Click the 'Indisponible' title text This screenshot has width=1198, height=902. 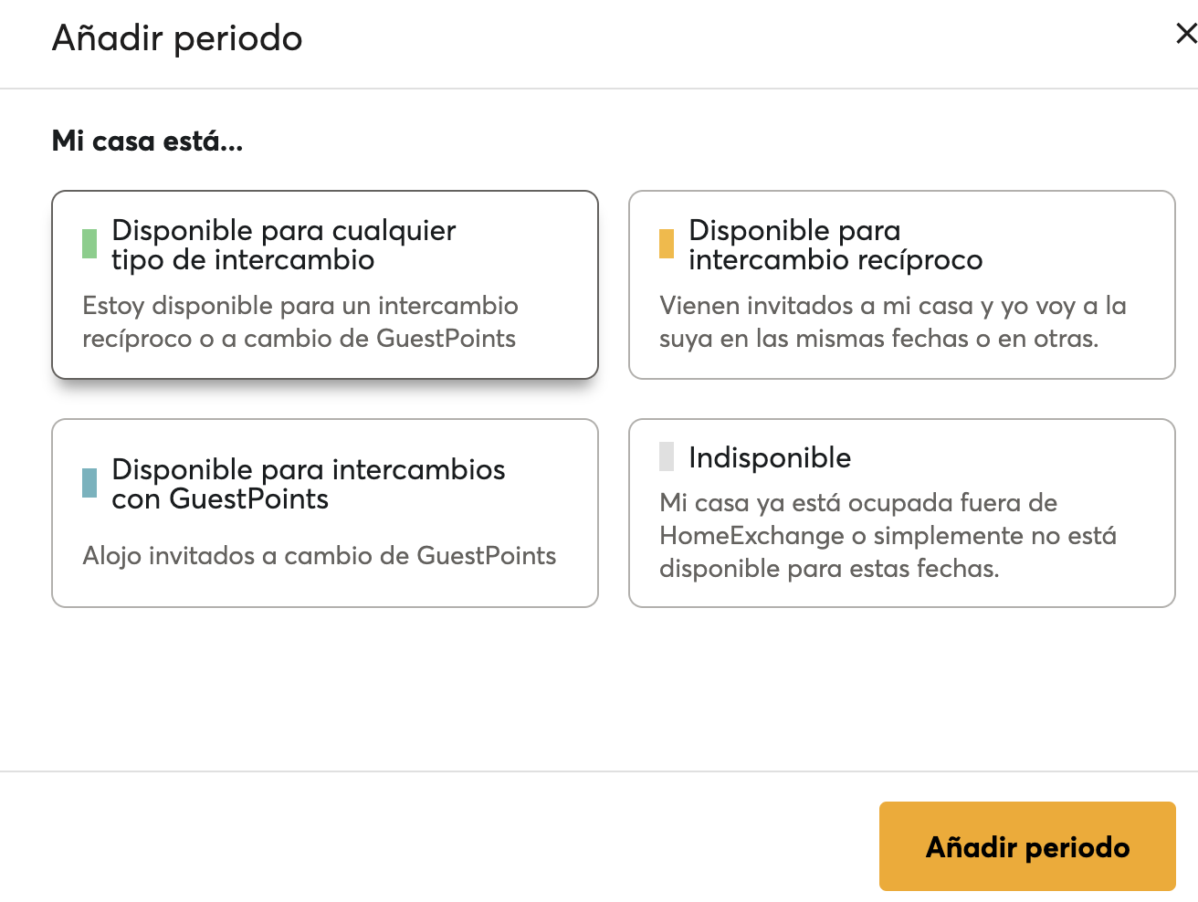tap(770, 457)
